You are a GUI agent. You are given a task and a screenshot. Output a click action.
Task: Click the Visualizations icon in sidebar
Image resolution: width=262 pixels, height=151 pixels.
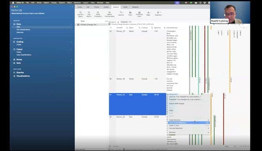14,76
